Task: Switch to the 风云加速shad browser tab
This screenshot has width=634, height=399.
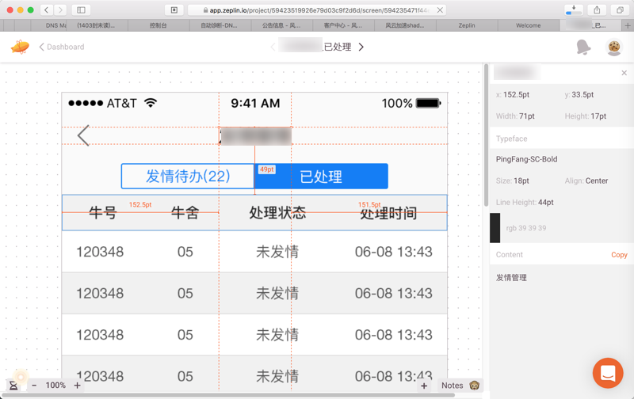Action: 405,25
